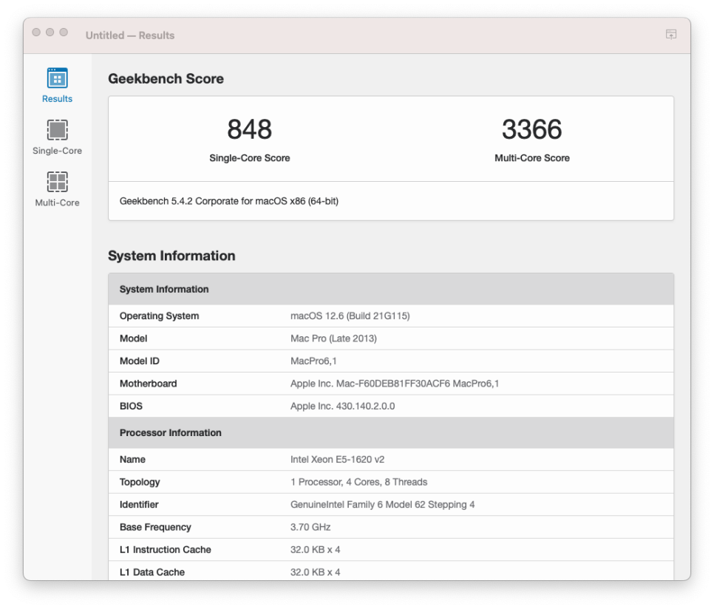Click the Apple Inc. 430.140.2.0.0 value
The image size is (714, 609).
pyautogui.click(x=343, y=406)
